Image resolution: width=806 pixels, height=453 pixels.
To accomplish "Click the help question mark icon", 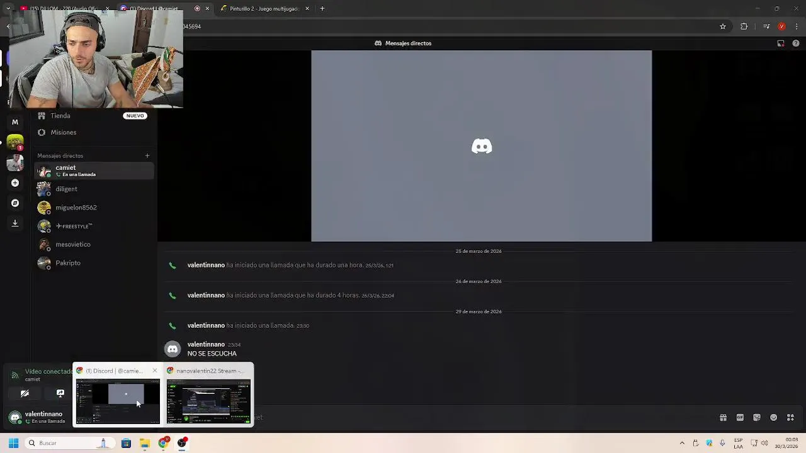I will pyautogui.click(x=796, y=43).
